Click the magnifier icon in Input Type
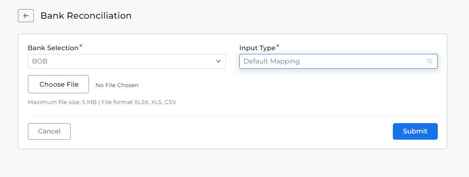469x177 pixels. point(429,61)
